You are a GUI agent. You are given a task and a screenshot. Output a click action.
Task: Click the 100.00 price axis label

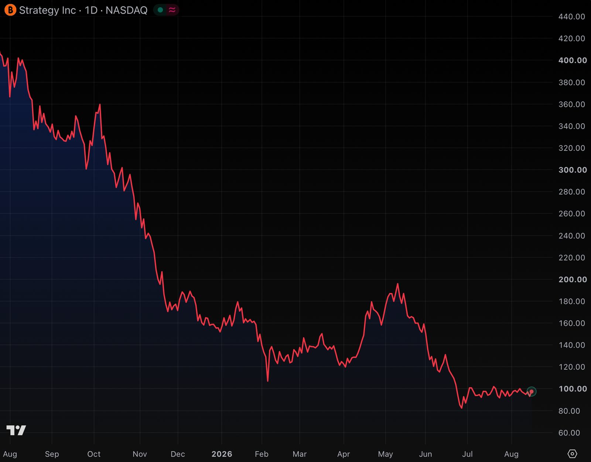[x=573, y=389]
